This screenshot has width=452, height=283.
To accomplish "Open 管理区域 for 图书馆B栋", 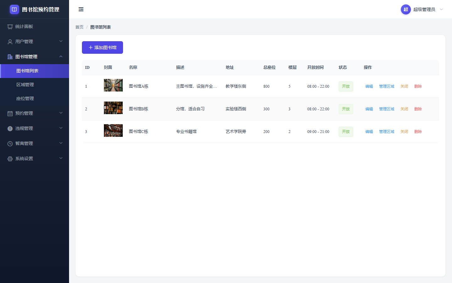I will point(387,109).
